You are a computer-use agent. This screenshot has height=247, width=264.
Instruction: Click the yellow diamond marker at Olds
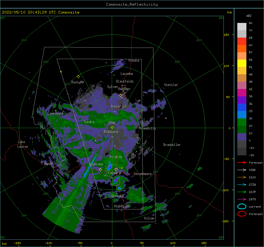coord(112,128)
